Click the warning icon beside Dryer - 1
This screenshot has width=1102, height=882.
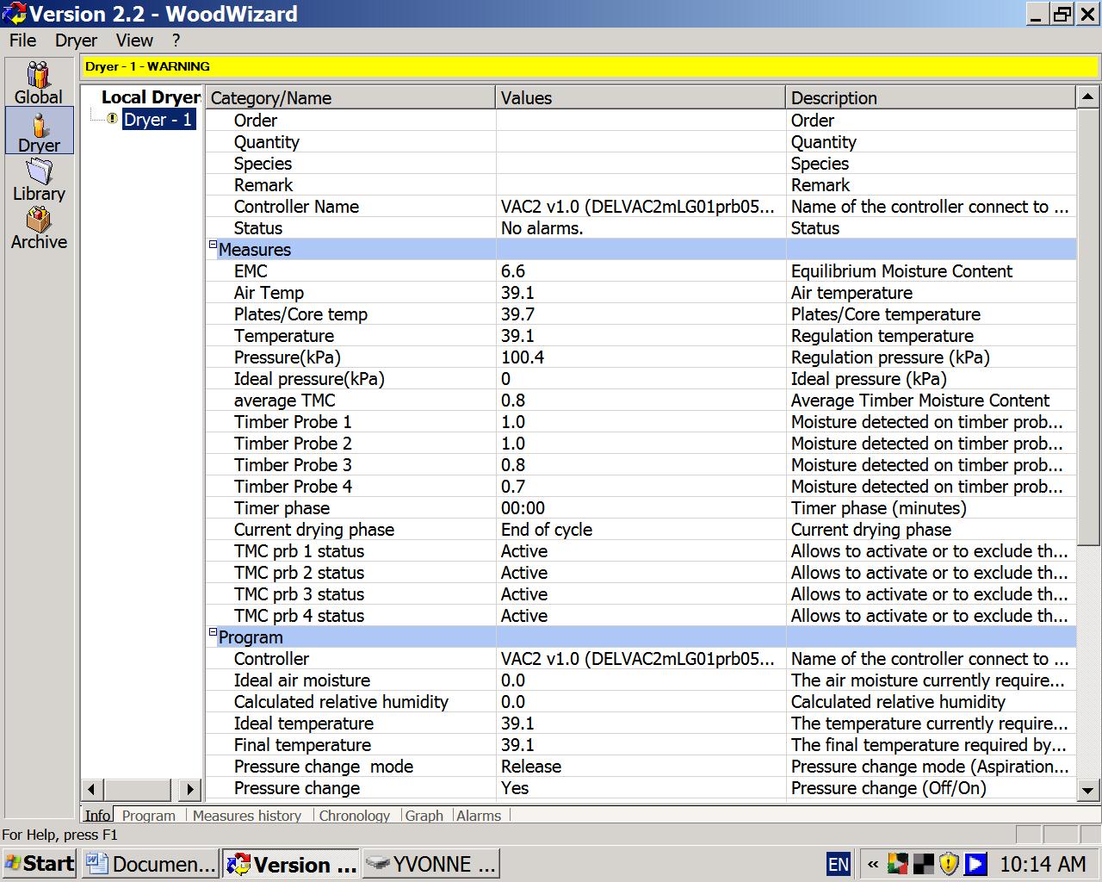[112, 120]
